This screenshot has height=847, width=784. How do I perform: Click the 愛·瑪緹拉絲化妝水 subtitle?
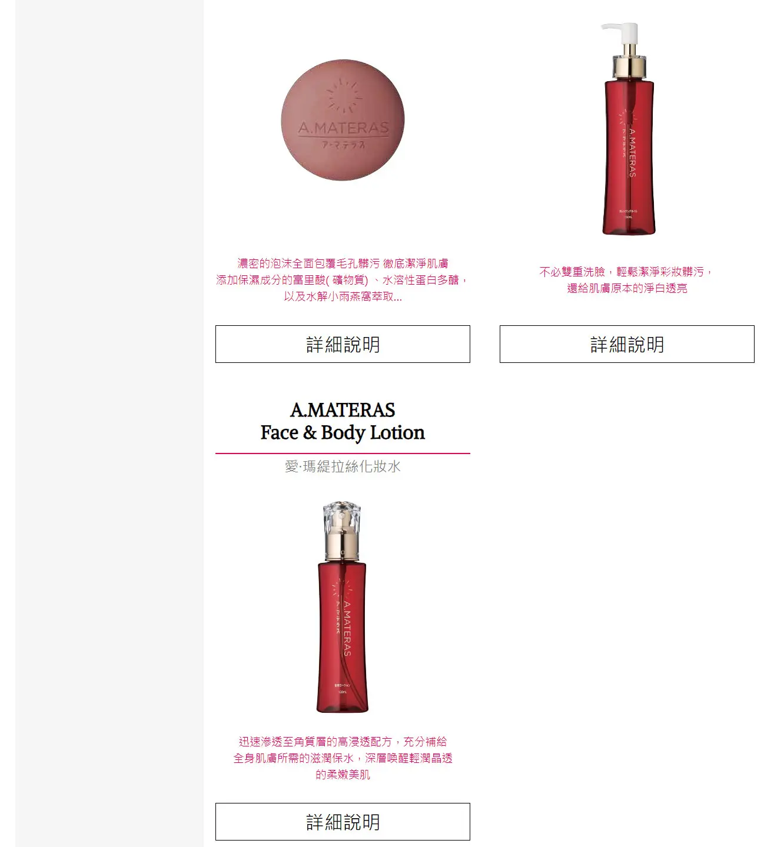point(343,466)
